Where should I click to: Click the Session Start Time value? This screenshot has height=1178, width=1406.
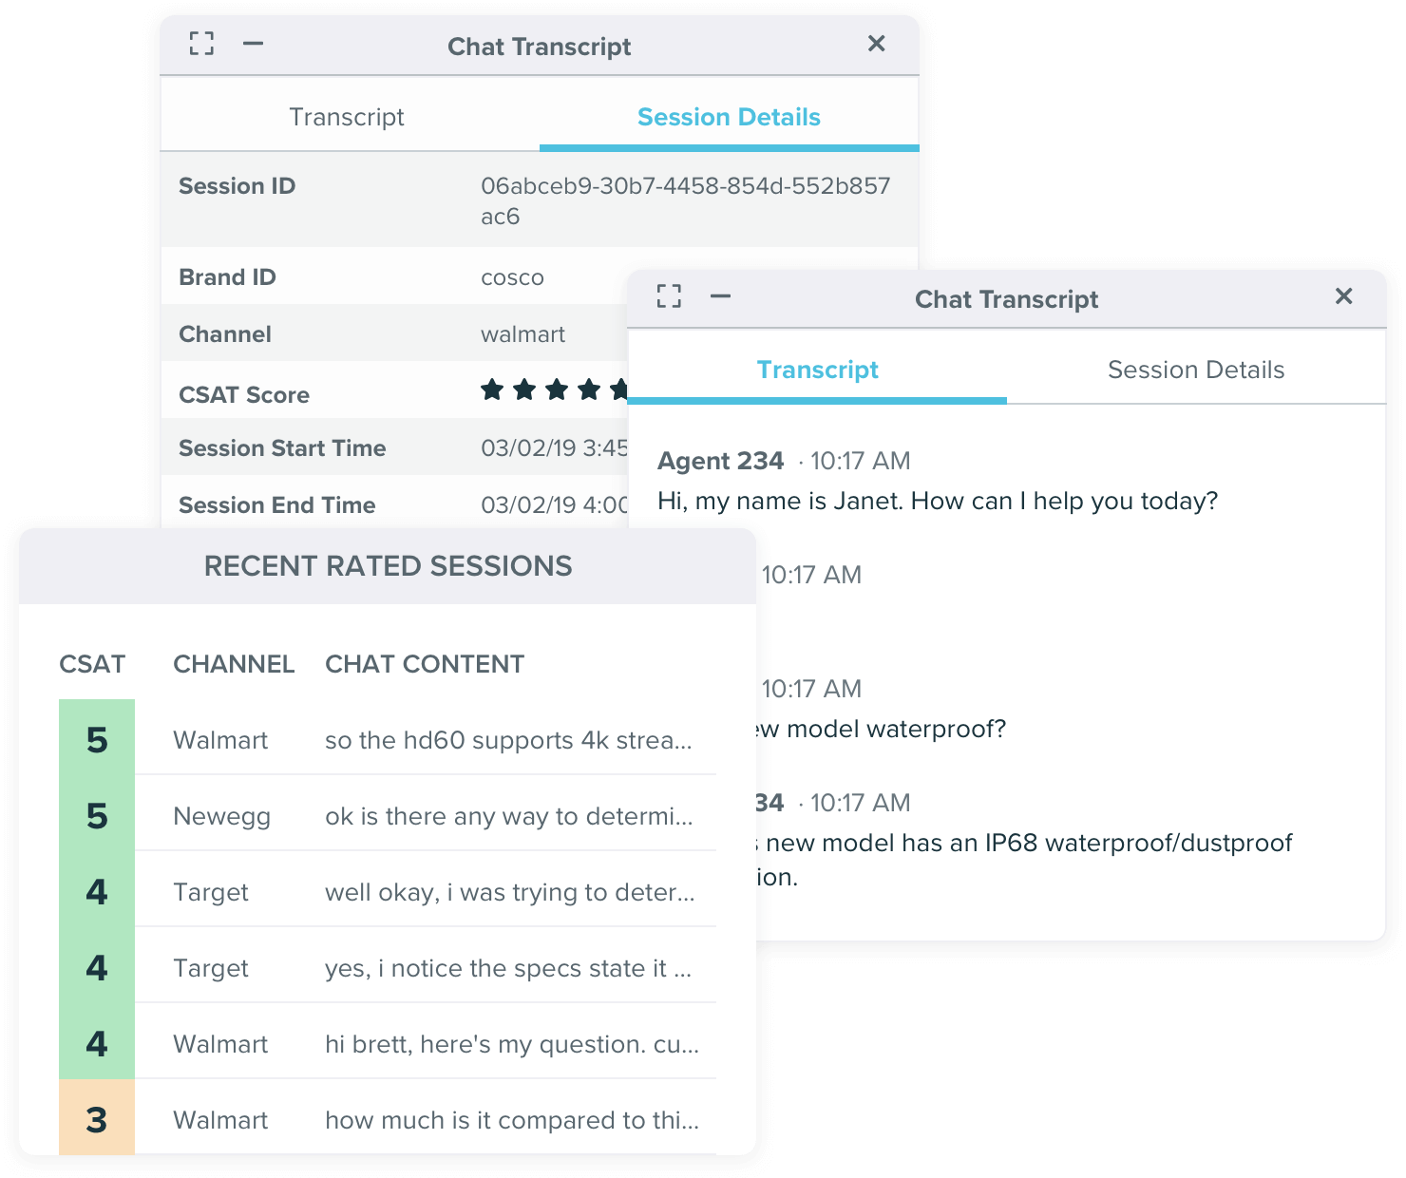click(x=554, y=448)
